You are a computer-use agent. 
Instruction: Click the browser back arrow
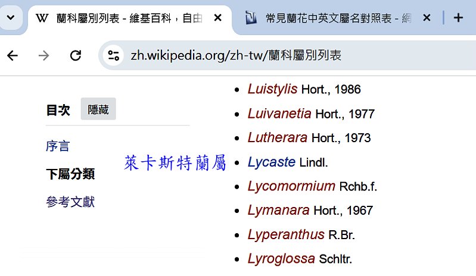click(13, 56)
